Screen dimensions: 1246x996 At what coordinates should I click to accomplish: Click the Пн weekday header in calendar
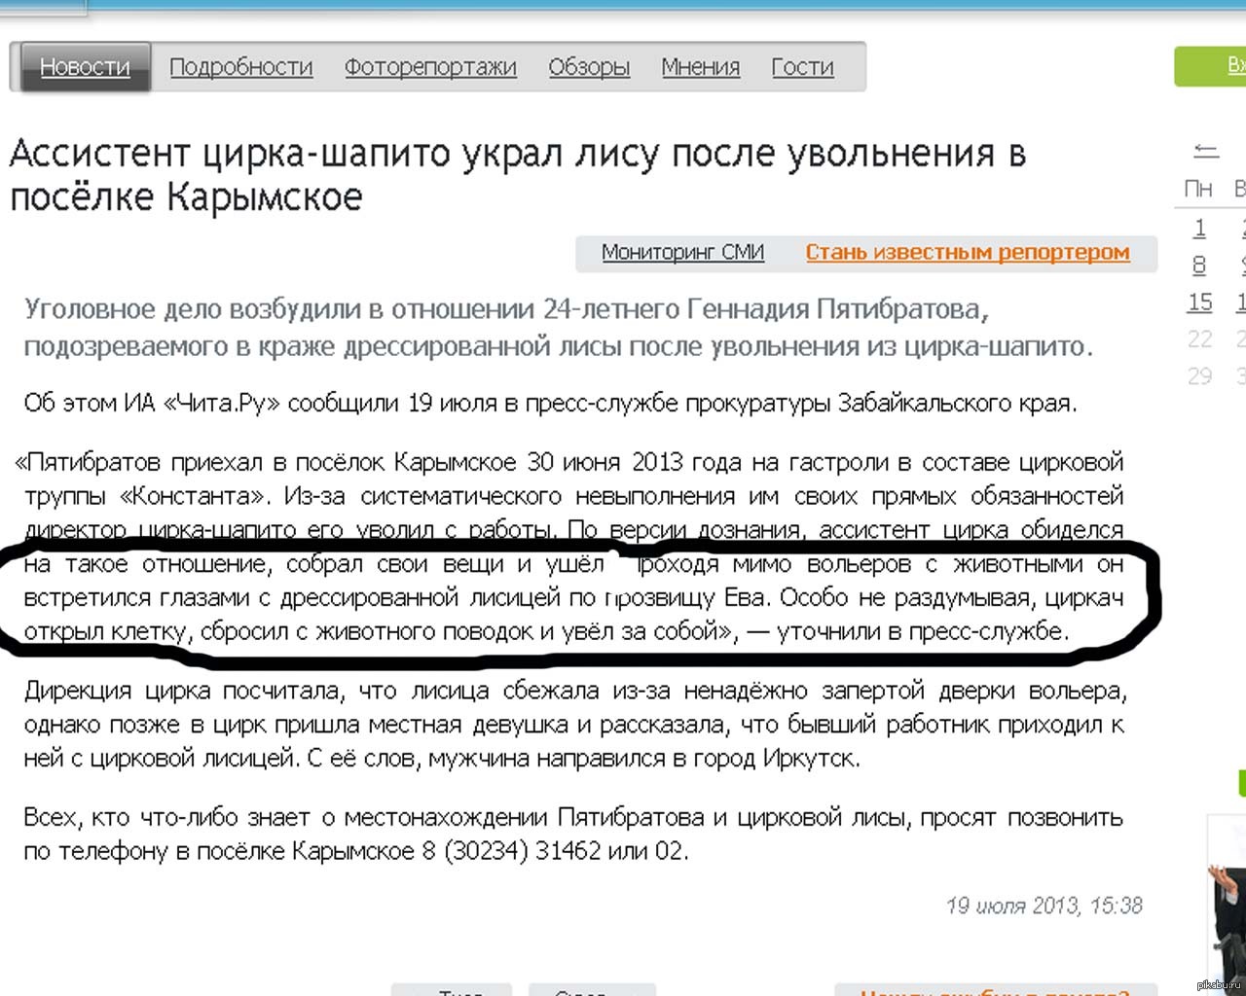tap(1198, 189)
